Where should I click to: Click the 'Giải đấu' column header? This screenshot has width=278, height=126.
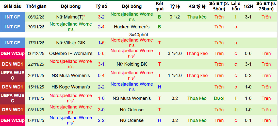pyautogui.click(x=12, y=6)
